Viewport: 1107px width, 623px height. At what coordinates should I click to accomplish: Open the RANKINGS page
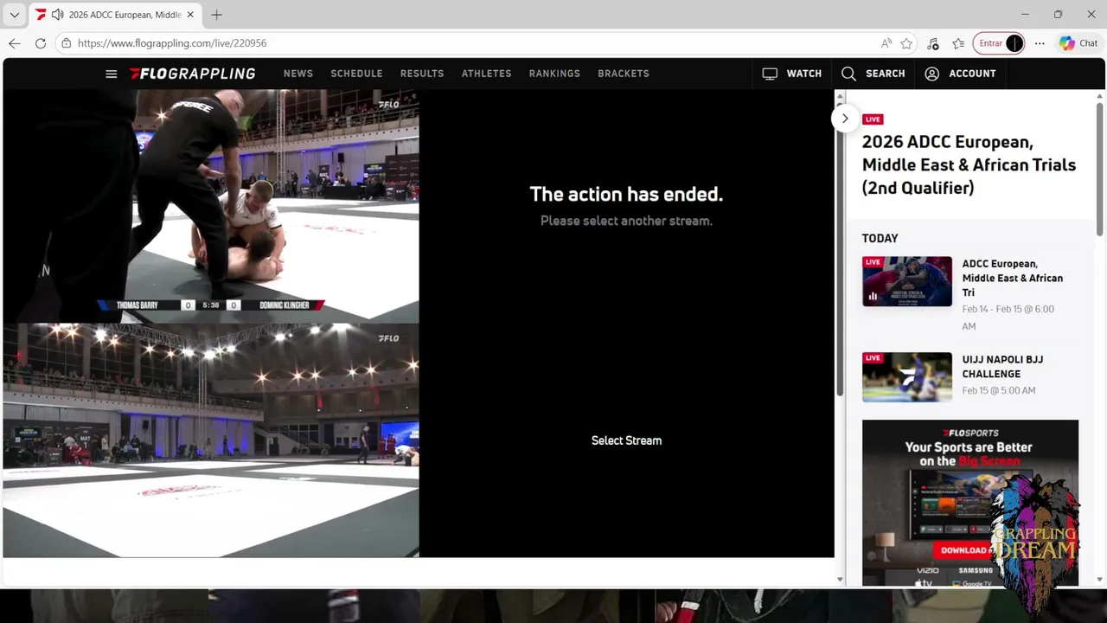click(554, 74)
